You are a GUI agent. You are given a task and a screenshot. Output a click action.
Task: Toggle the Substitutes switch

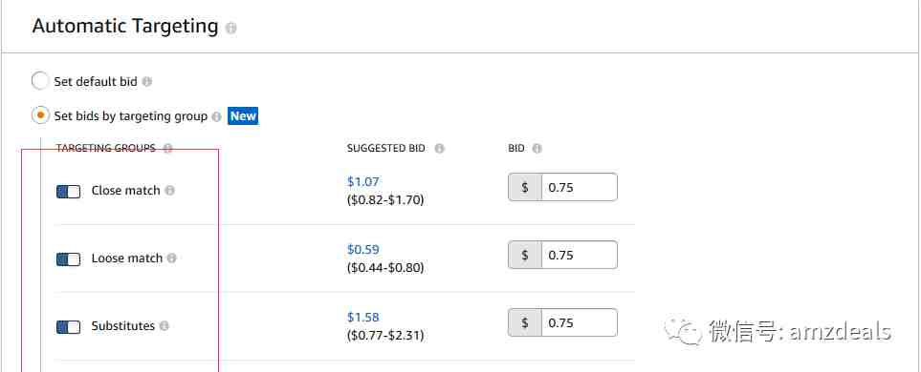(68, 327)
